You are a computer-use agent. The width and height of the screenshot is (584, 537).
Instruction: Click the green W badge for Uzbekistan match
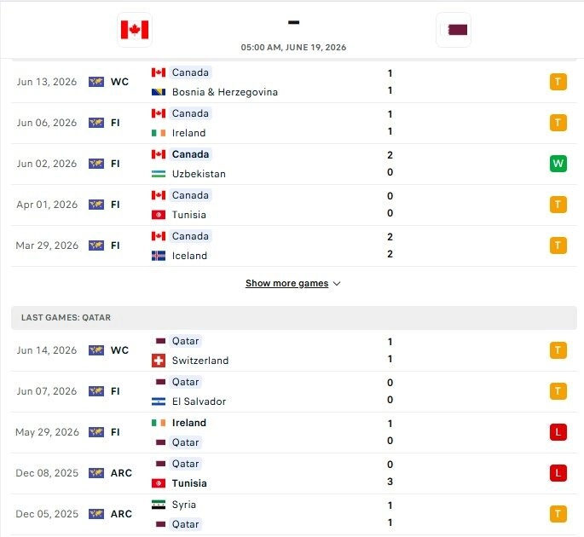click(558, 164)
